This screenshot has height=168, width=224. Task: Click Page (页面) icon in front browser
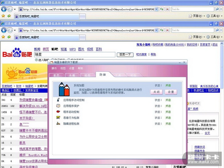point(190,37)
